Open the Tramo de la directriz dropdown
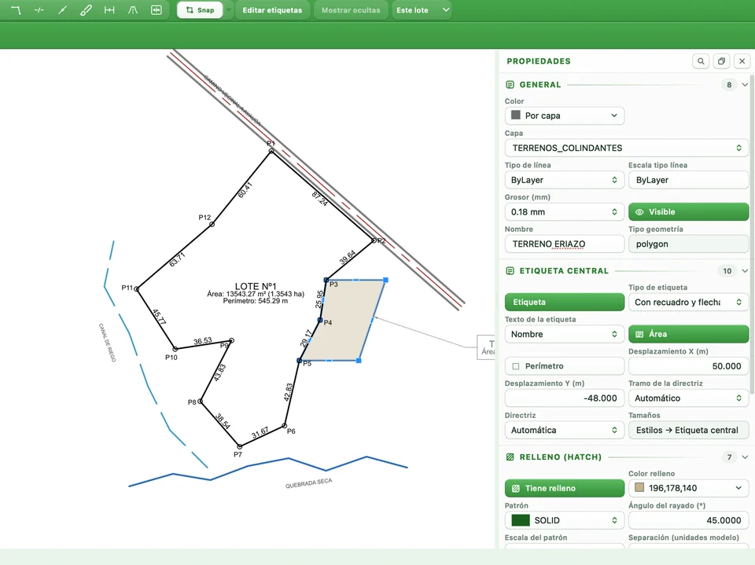Image resolution: width=755 pixels, height=565 pixels. coord(689,398)
